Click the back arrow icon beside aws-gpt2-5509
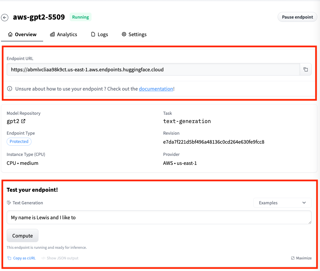This screenshot has width=320, height=271. [x=5, y=18]
